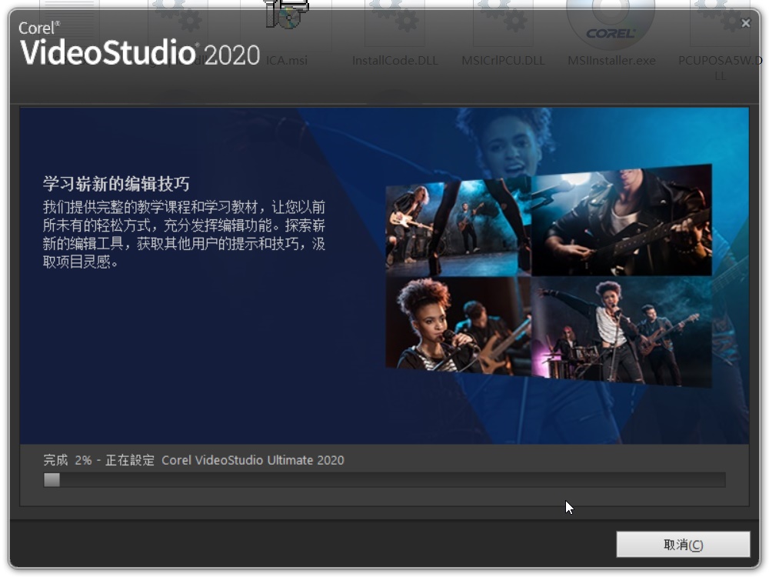
Task: Click the Corel VideoStudio 2020 logo
Action: point(139,44)
